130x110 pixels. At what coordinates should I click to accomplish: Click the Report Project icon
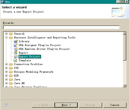click(16, 56)
